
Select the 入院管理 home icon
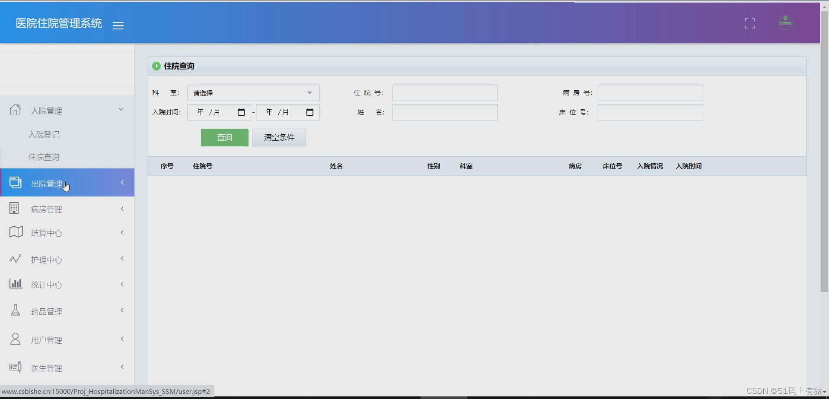[16, 109]
